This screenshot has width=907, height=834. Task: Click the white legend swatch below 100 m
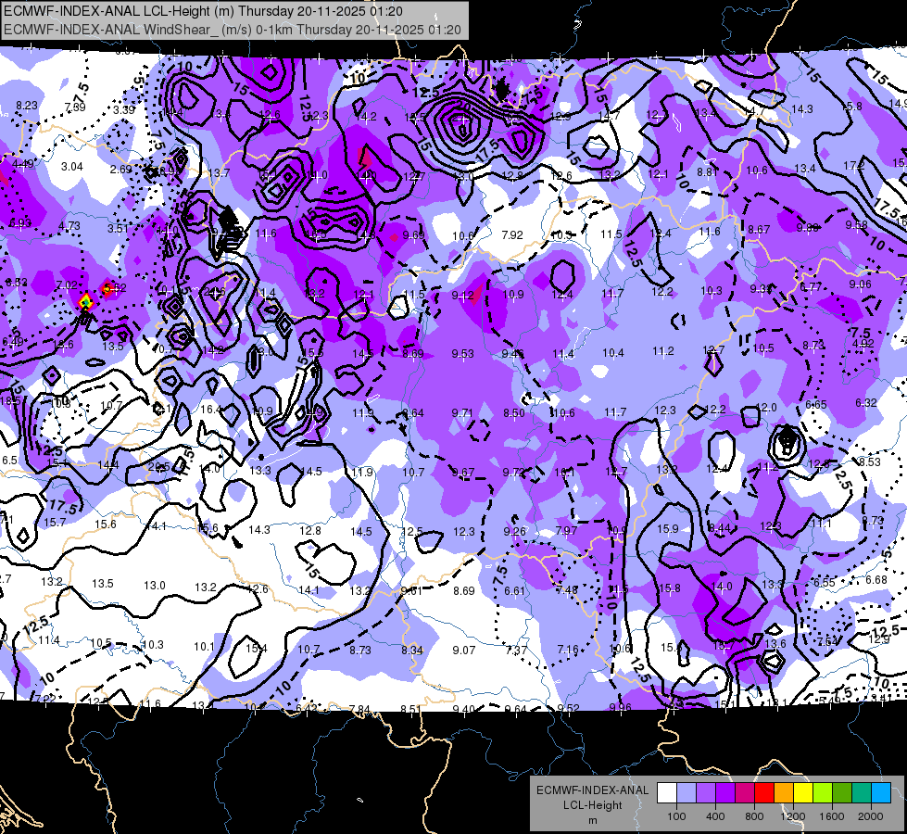point(667,793)
